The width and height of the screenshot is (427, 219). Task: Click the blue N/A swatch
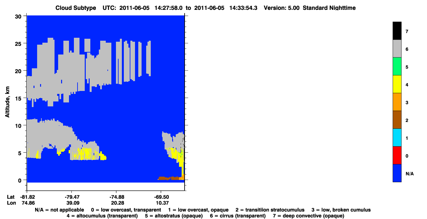397,173
